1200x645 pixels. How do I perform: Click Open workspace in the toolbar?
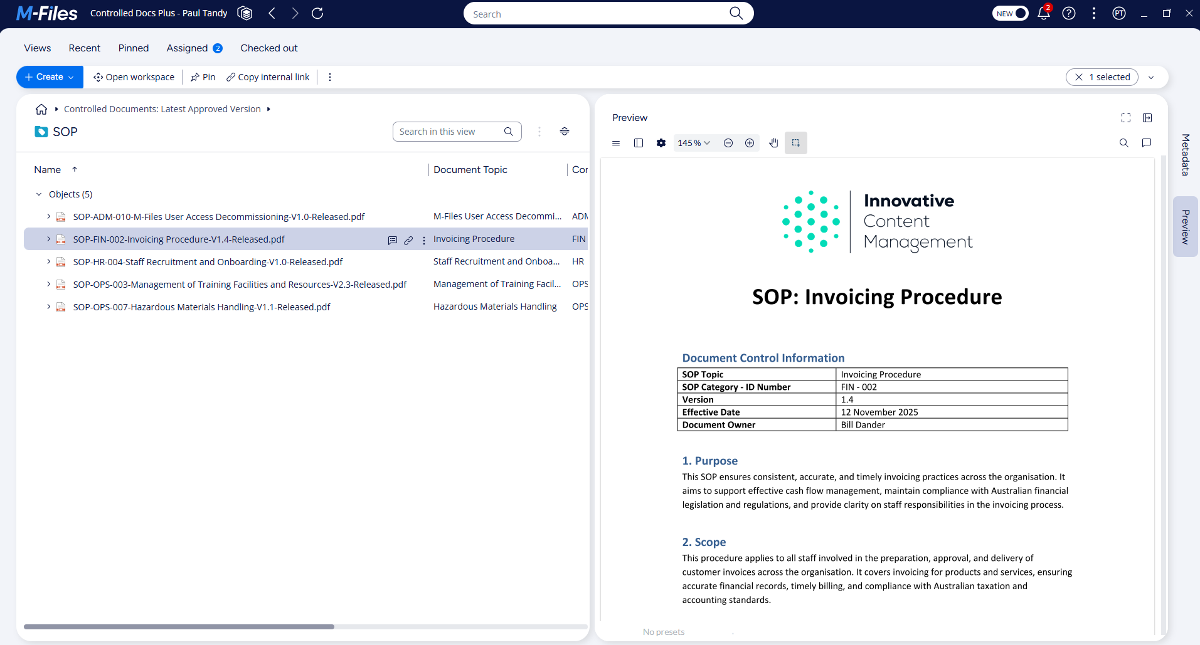pyautogui.click(x=134, y=76)
